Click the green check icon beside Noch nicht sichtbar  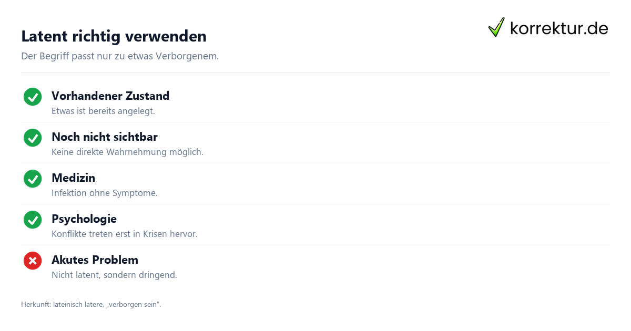(33, 138)
